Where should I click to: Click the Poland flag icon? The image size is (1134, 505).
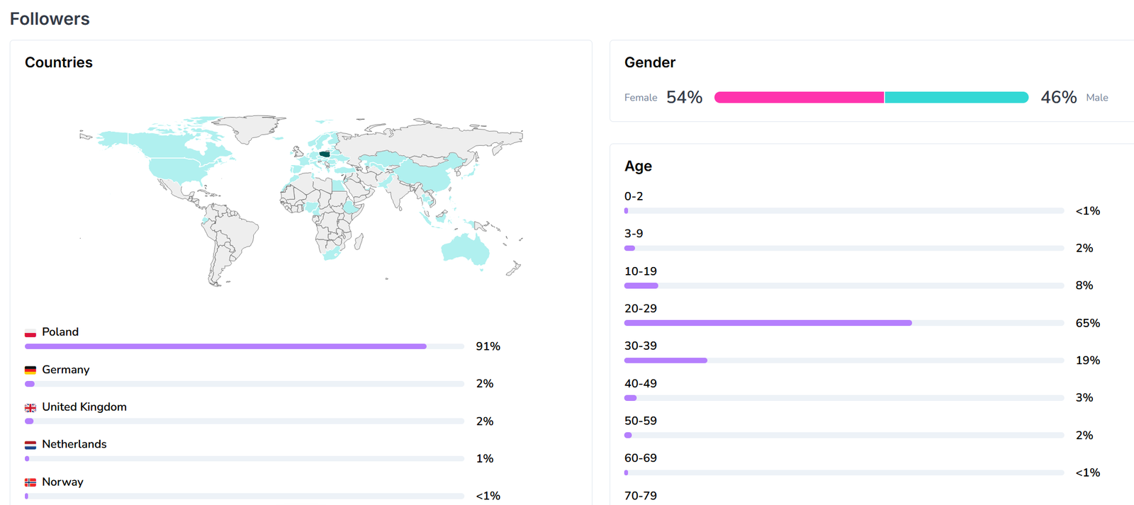[30, 333]
